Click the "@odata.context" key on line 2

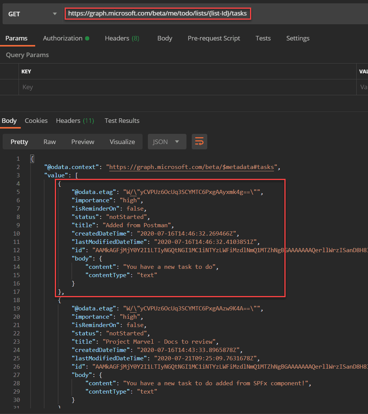tap(71, 167)
